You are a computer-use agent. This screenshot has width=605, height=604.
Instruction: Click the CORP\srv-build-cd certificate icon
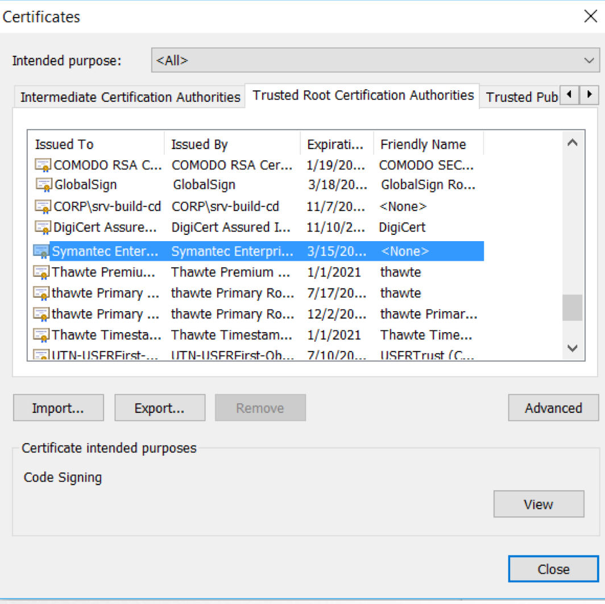43,207
